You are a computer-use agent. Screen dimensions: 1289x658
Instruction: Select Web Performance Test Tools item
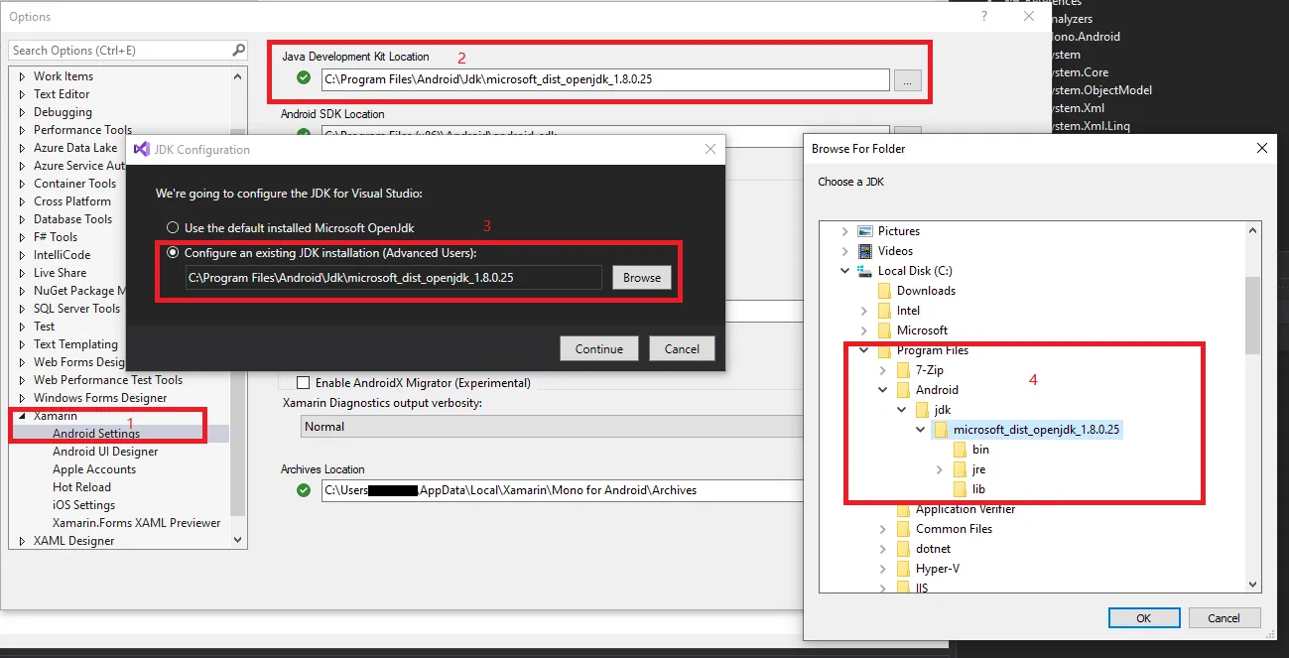tap(108, 380)
